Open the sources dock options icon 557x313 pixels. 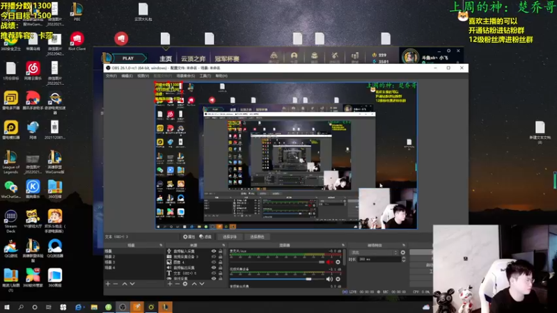click(223, 246)
